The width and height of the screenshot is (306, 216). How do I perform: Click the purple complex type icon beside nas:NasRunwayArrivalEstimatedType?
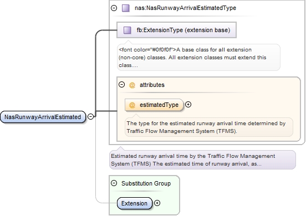126,8
